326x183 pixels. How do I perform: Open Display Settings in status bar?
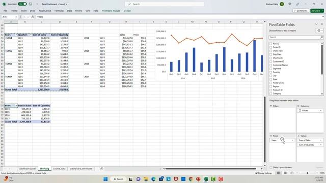263,173
